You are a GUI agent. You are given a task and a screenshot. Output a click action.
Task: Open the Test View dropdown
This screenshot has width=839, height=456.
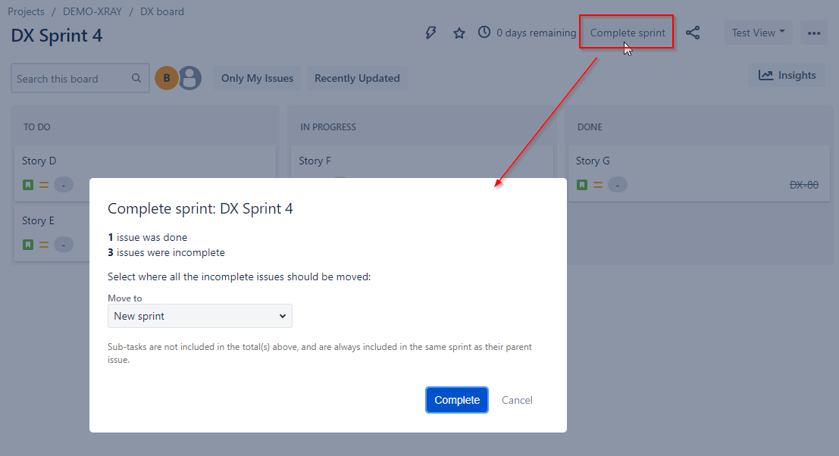[758, 33]
